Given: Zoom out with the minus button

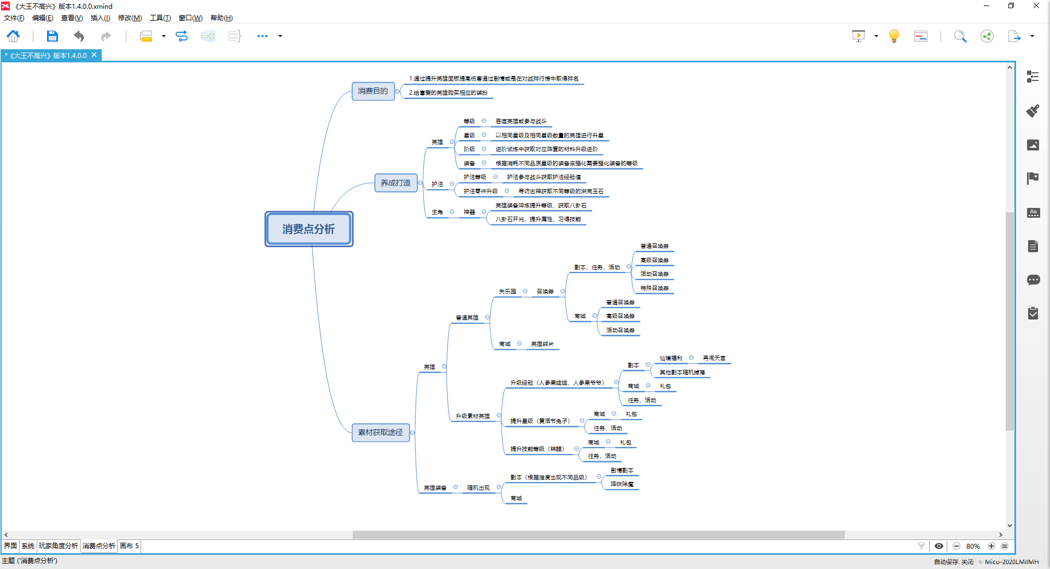Looking at the screenshot, I should [956, 546].
